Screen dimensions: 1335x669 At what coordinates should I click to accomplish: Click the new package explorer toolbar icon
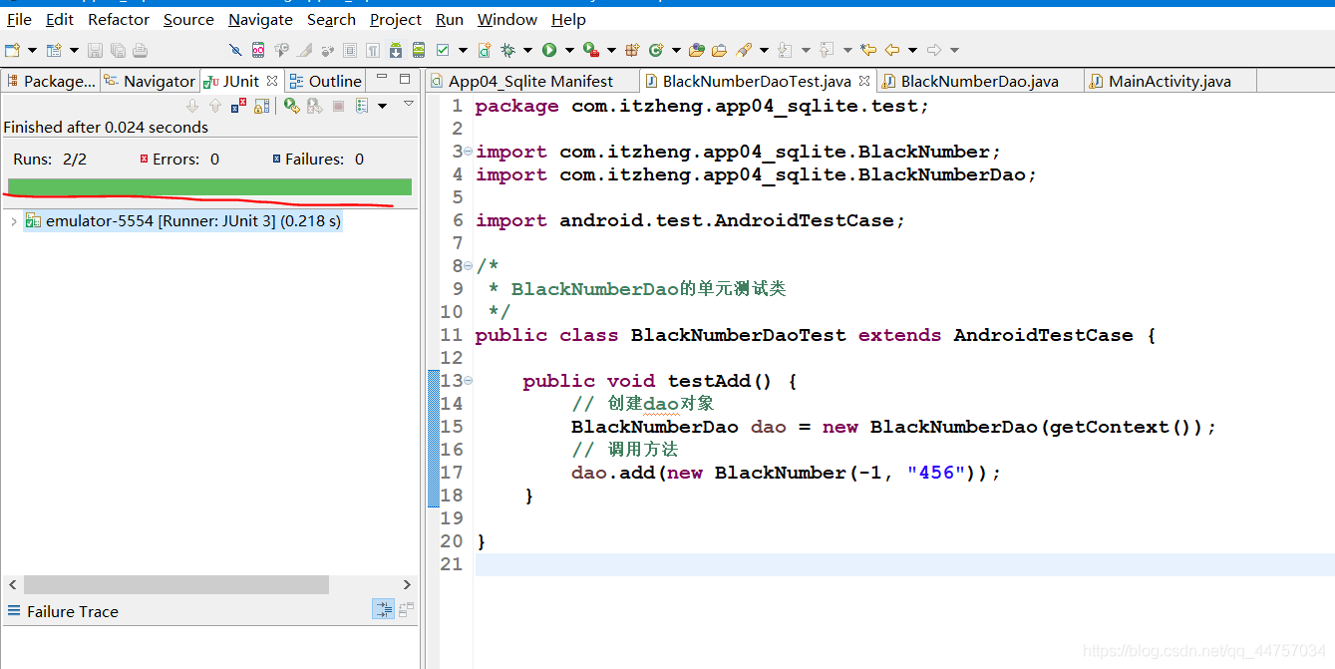click(54, 50)
